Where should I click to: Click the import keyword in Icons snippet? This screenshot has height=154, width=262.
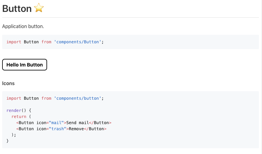point(14,98)
